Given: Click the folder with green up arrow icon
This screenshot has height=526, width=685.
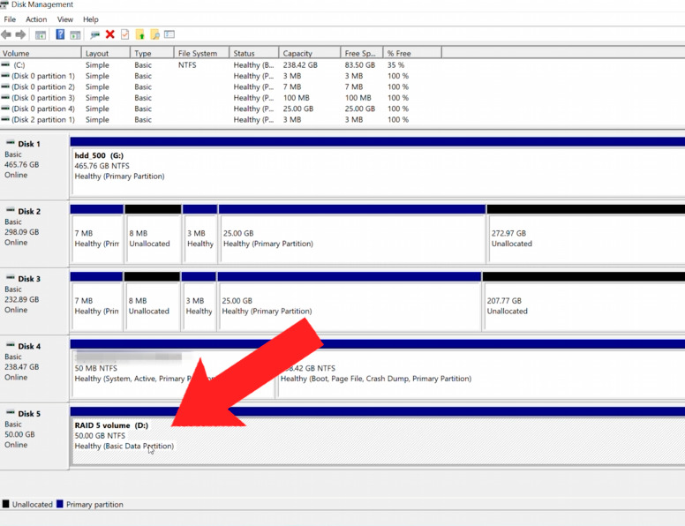Looking at the screenshot, I should (x=140, y=34).
